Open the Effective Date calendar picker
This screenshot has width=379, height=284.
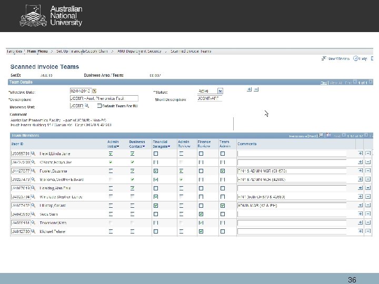(x=95, y=91)
